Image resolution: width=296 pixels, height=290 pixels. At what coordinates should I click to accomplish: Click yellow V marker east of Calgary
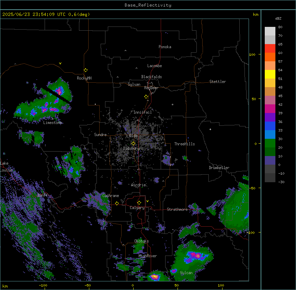click(x=147, y=201)
